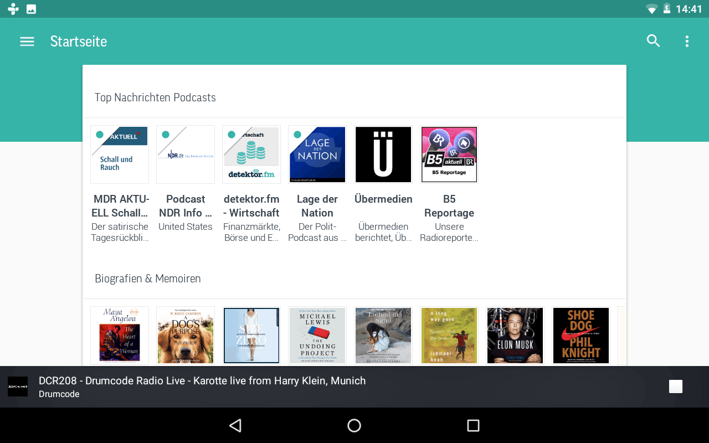Open the hamburger navigation menu
Screen dimensions: 709x443
pyautogui.click(x=27, y=42)
